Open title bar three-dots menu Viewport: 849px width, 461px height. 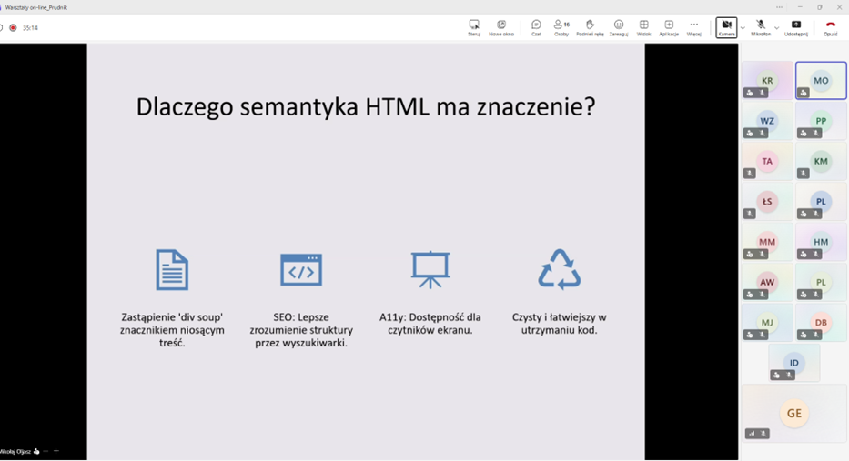click(x=779, y=7)
